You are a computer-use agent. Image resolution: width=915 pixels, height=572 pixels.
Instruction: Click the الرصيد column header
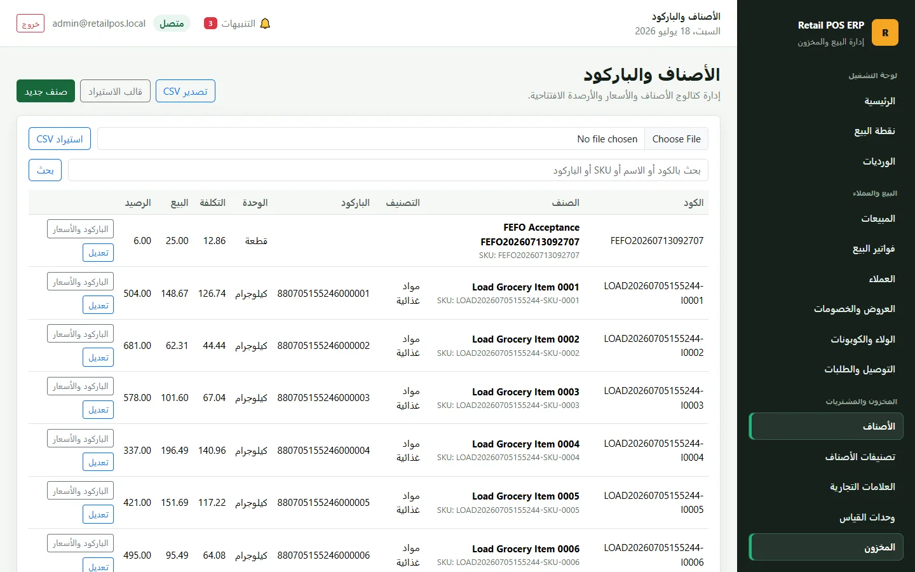[x=138, y=202]
